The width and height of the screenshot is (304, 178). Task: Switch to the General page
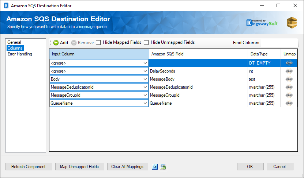coord(14,42)
